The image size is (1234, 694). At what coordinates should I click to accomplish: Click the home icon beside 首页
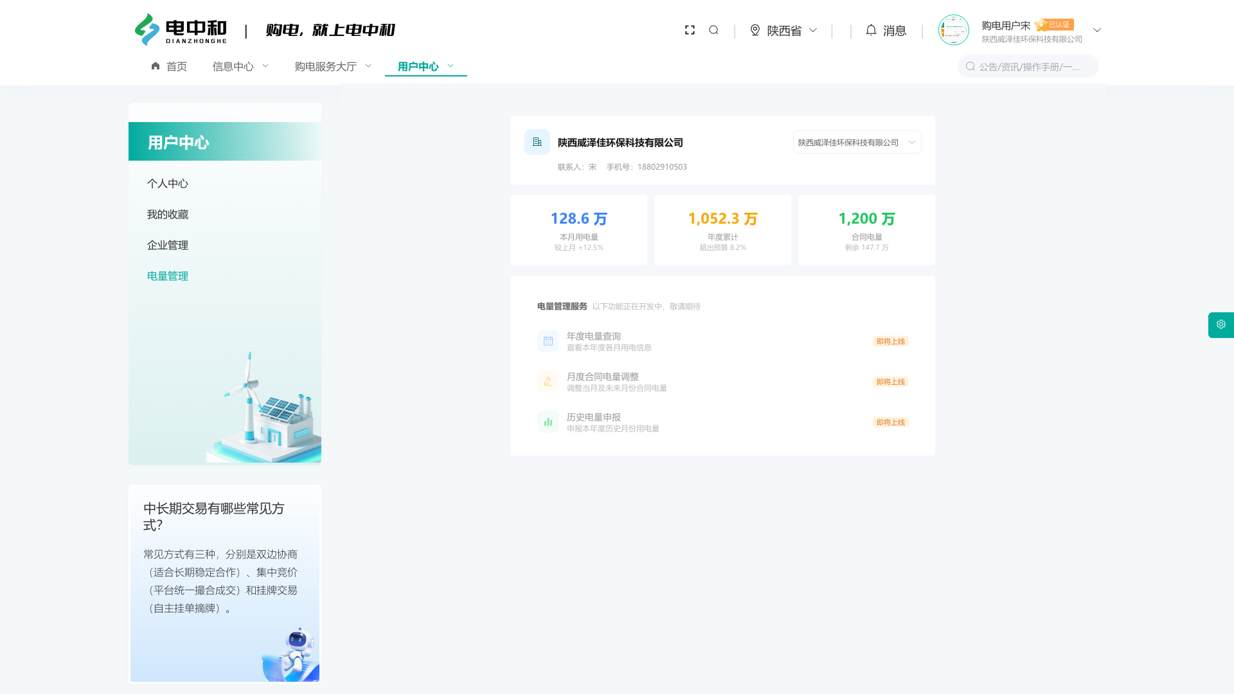pos(156,66)
